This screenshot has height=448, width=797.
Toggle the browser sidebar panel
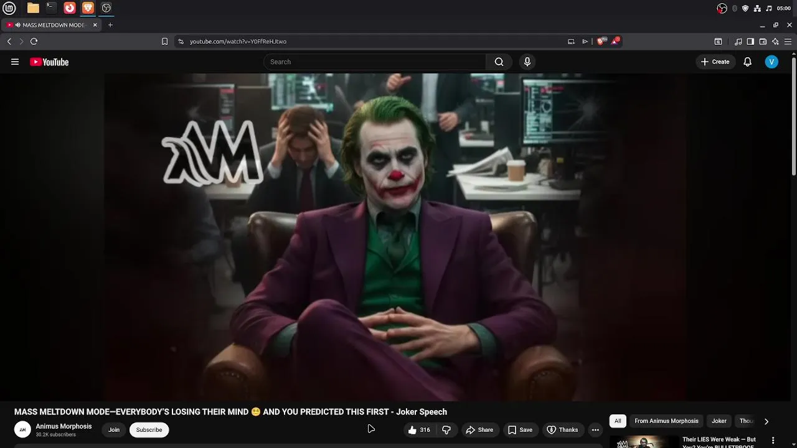[750, 41]
